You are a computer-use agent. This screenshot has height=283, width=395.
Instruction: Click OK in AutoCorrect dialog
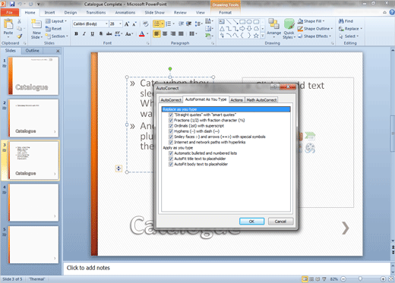click(x=251, y=222)
